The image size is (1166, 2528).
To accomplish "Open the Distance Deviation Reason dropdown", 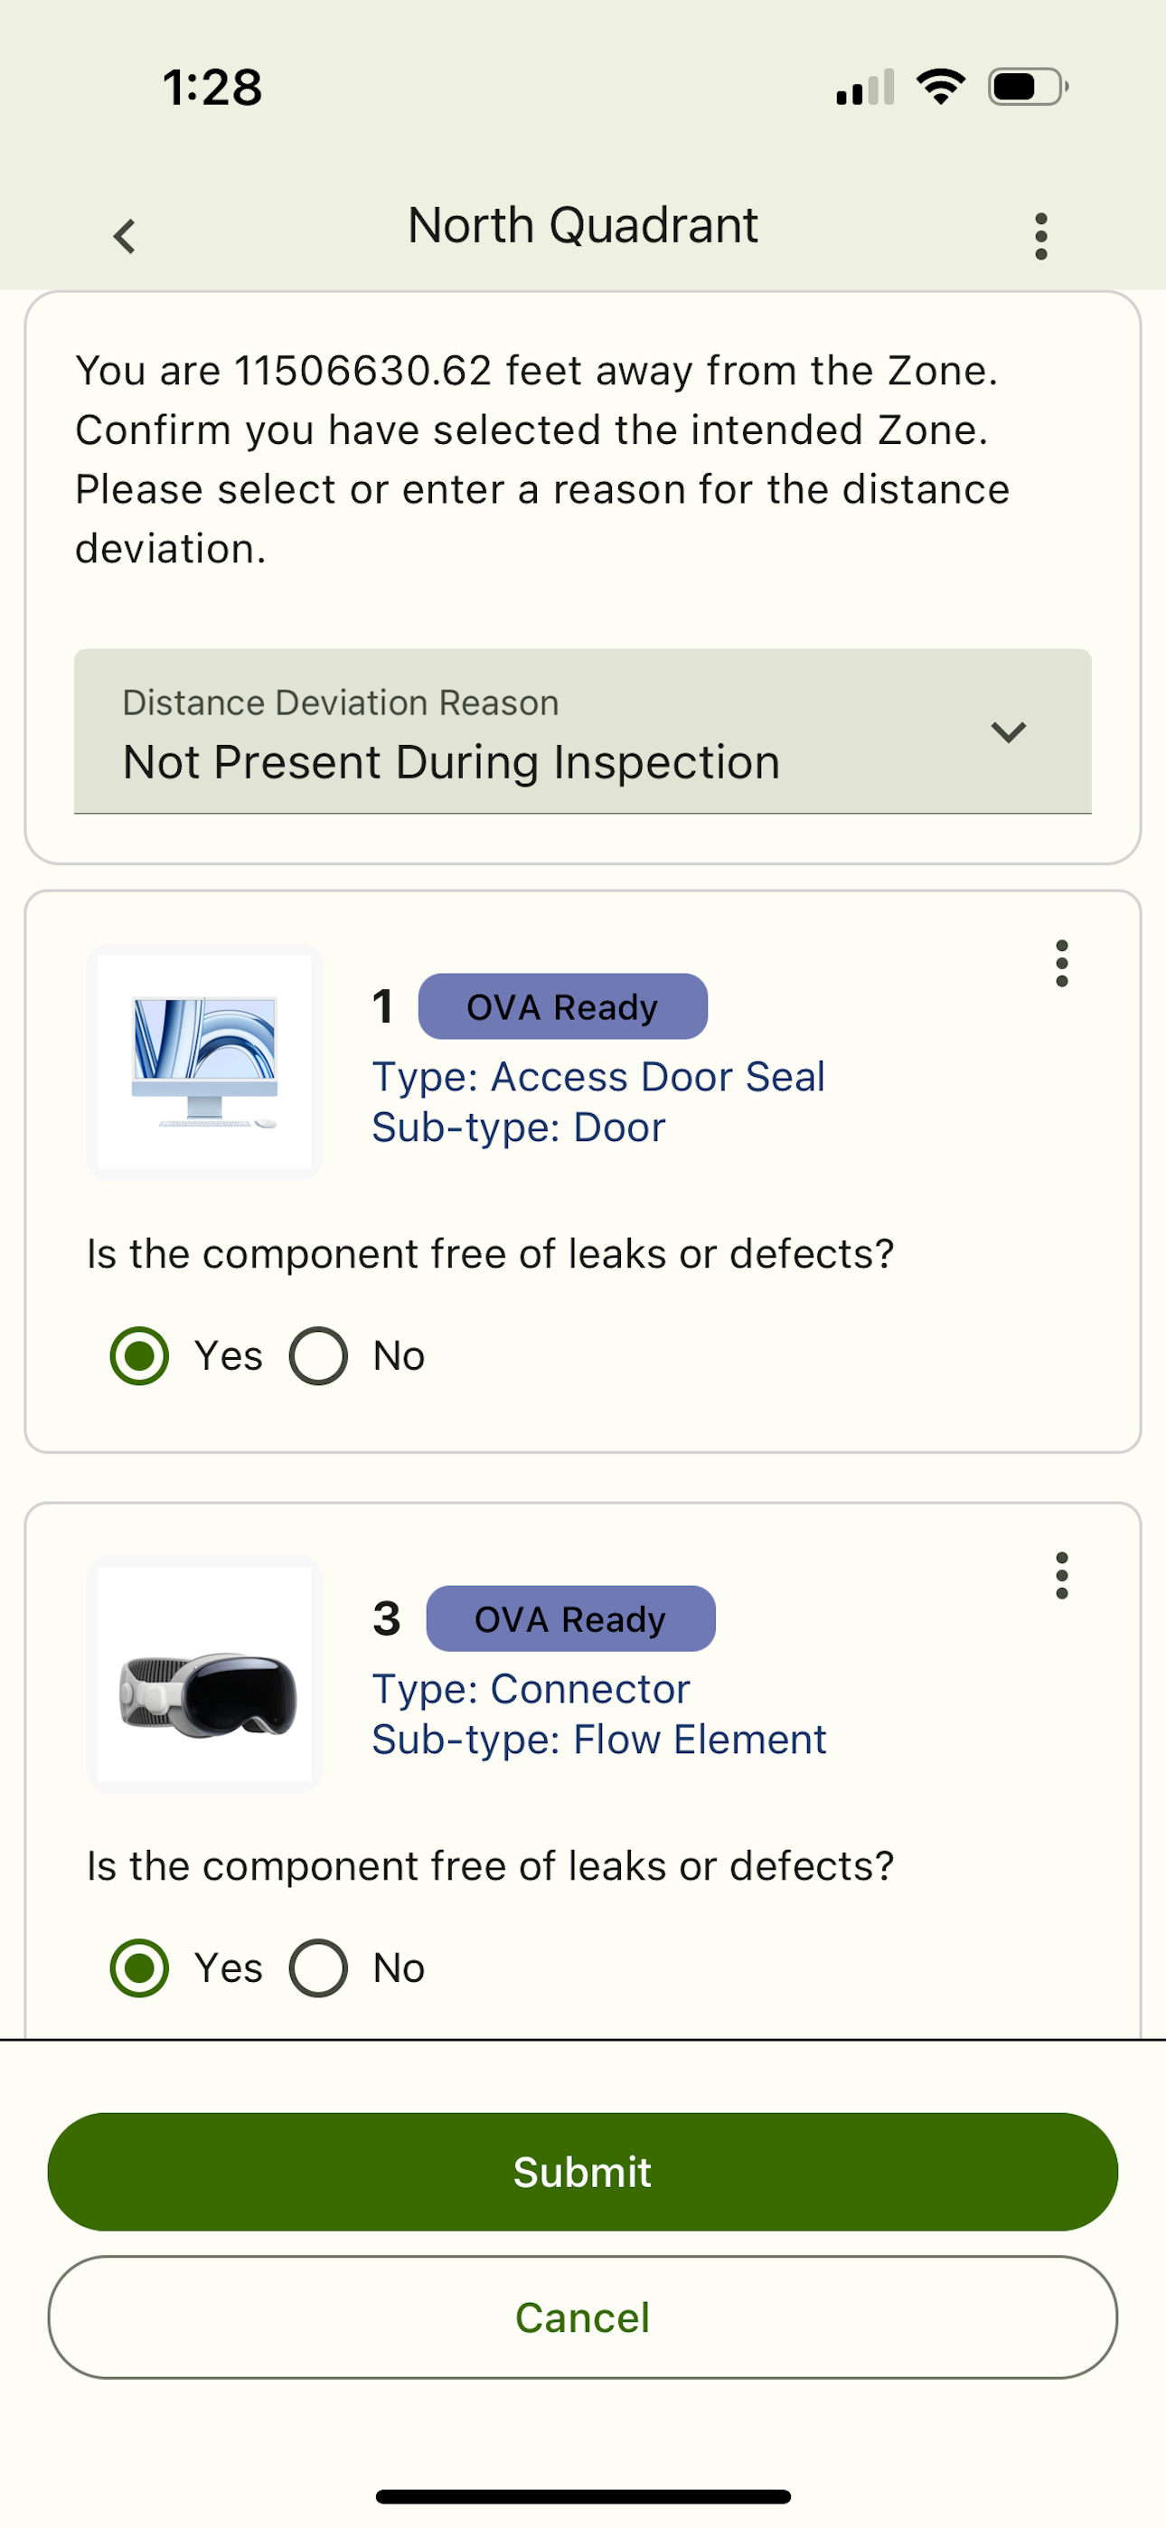I will pyautogui.click(x=583, y=731).
